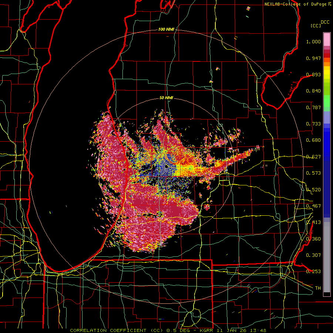Click the 0.680 value on the color scale
The width and height of the screenshot is (333, 333).
coord(313,140)
